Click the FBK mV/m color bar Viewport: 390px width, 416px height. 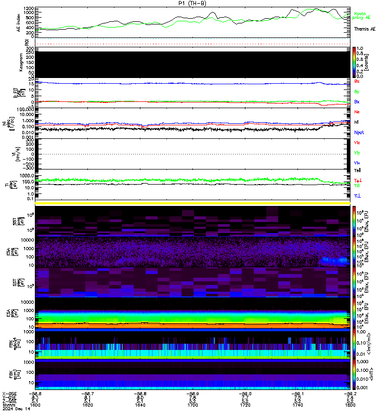point(354,344)
